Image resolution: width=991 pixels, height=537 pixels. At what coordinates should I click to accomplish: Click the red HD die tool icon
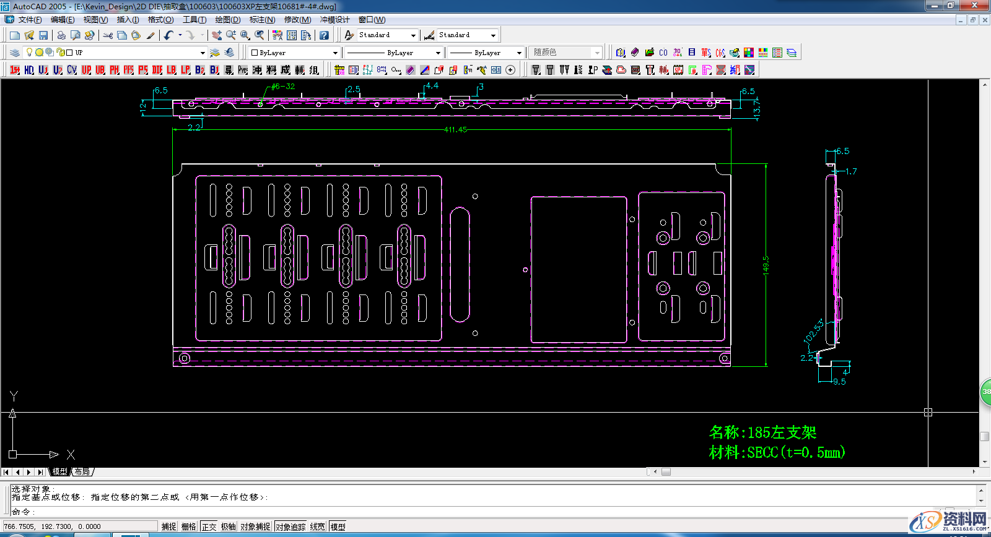tap(29, 70)
